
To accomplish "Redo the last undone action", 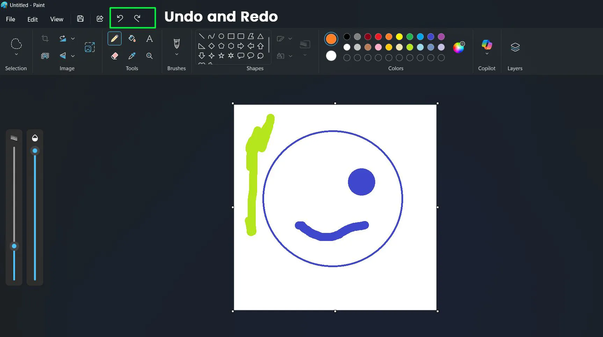I will click(x=137, y=18).
